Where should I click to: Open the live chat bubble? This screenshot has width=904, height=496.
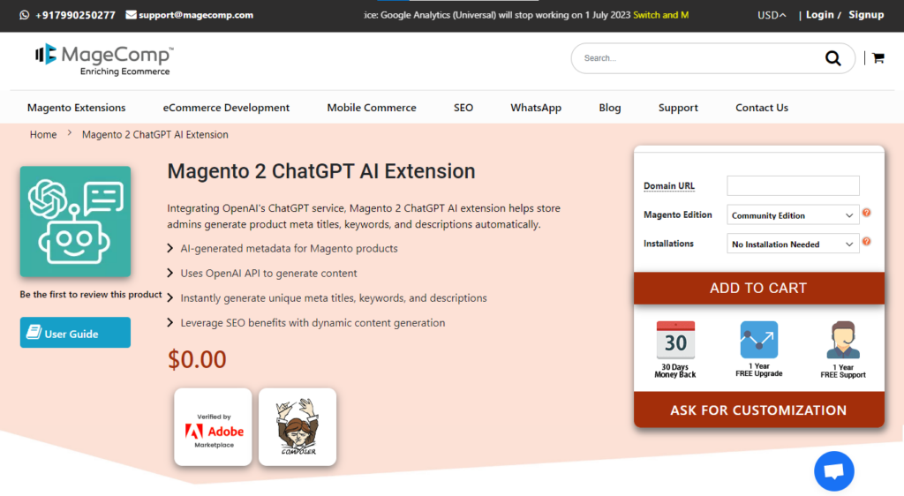[833, 471]
